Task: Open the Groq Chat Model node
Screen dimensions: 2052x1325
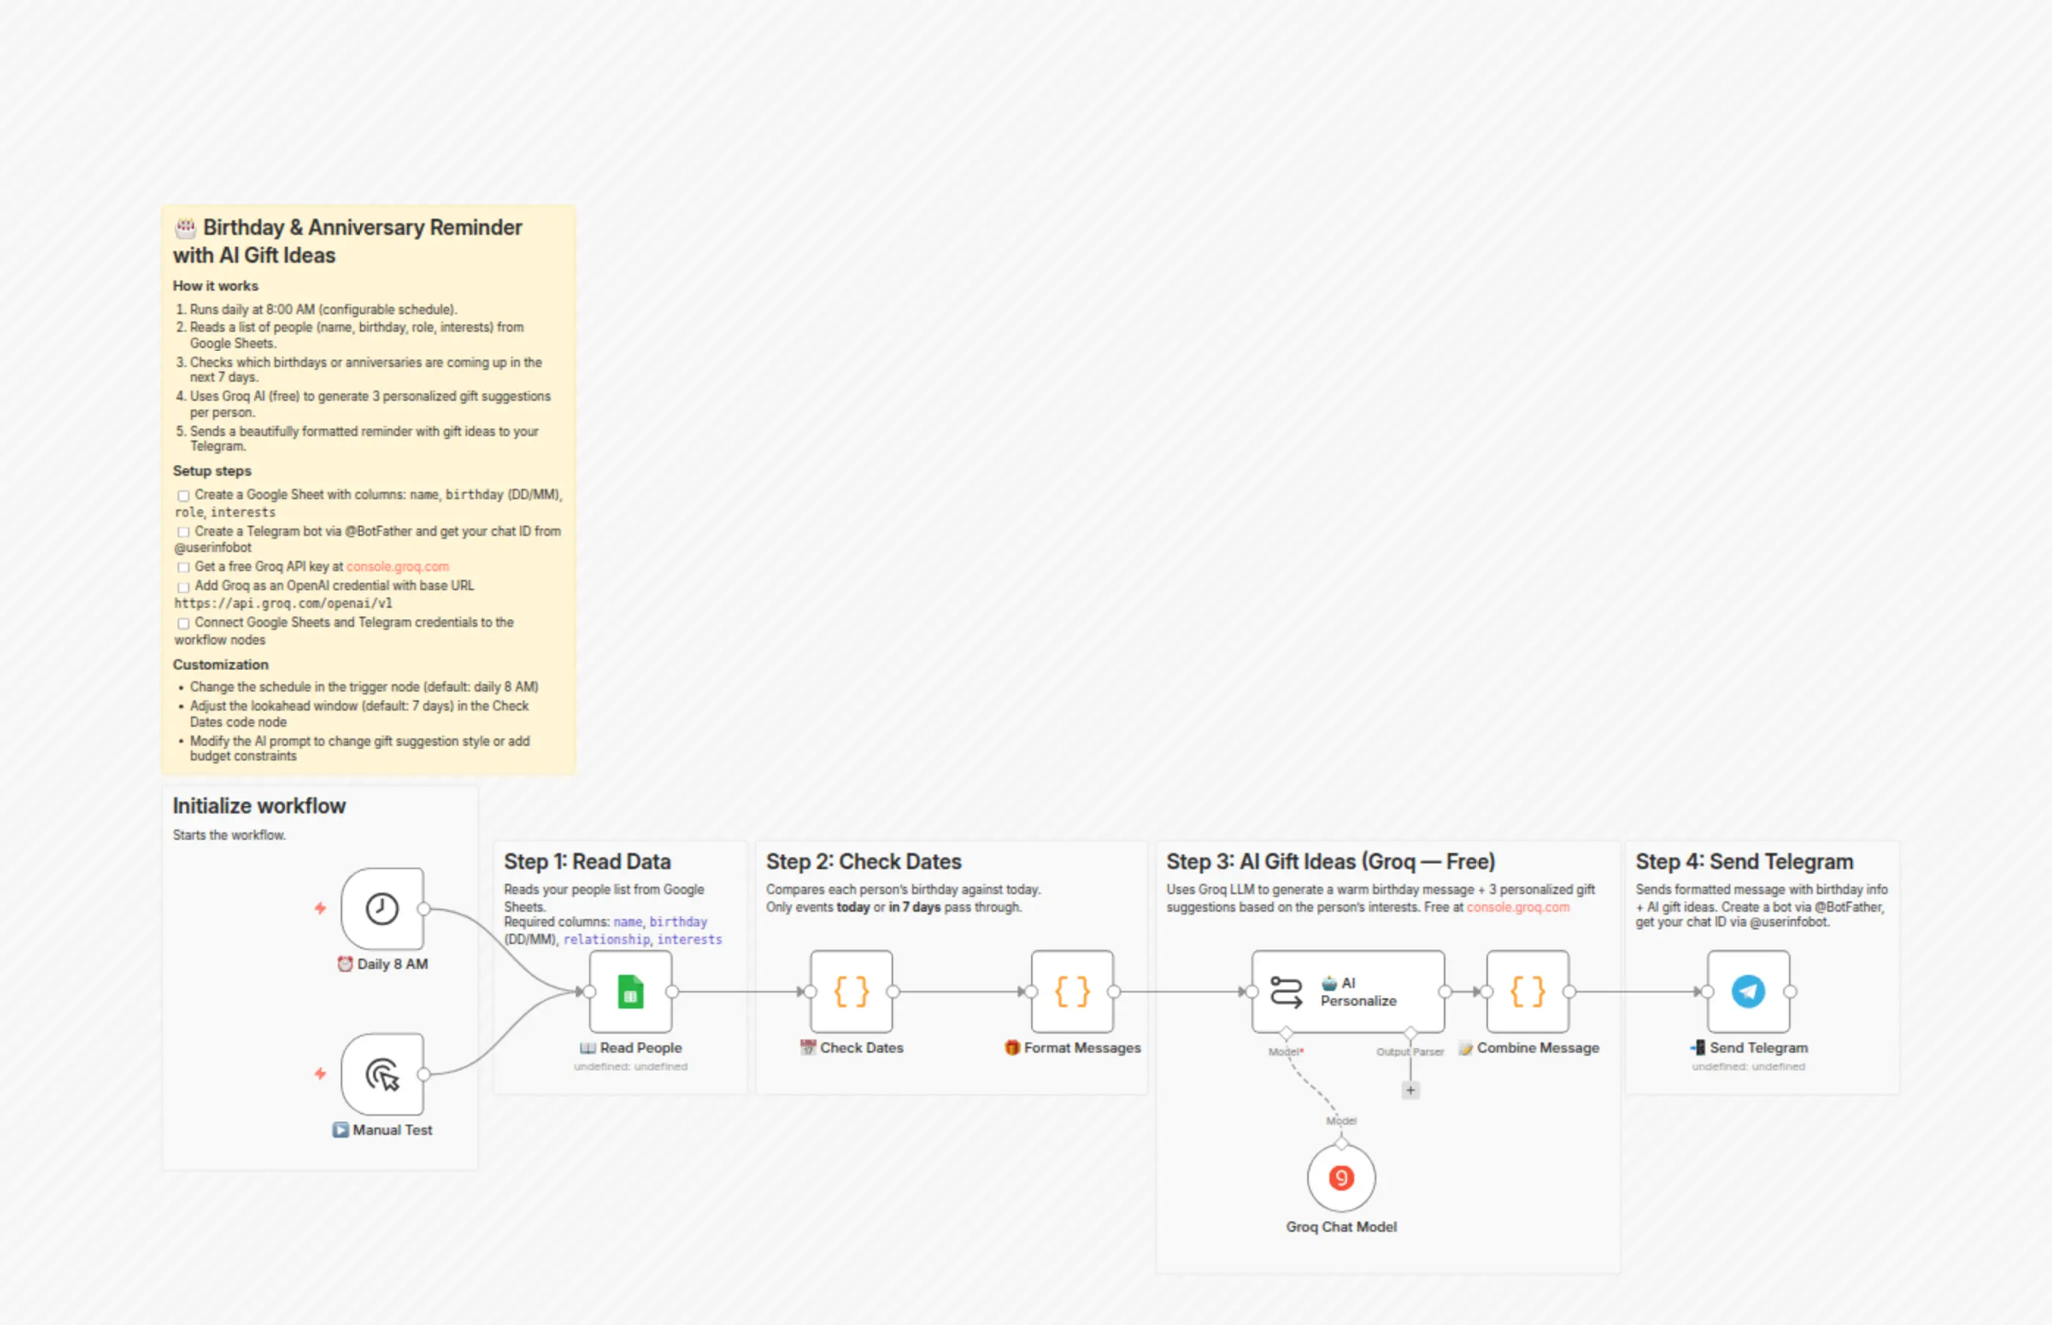Action: point(1341,1177)
